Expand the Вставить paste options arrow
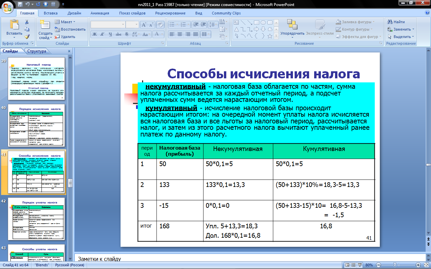 point(14,38)
